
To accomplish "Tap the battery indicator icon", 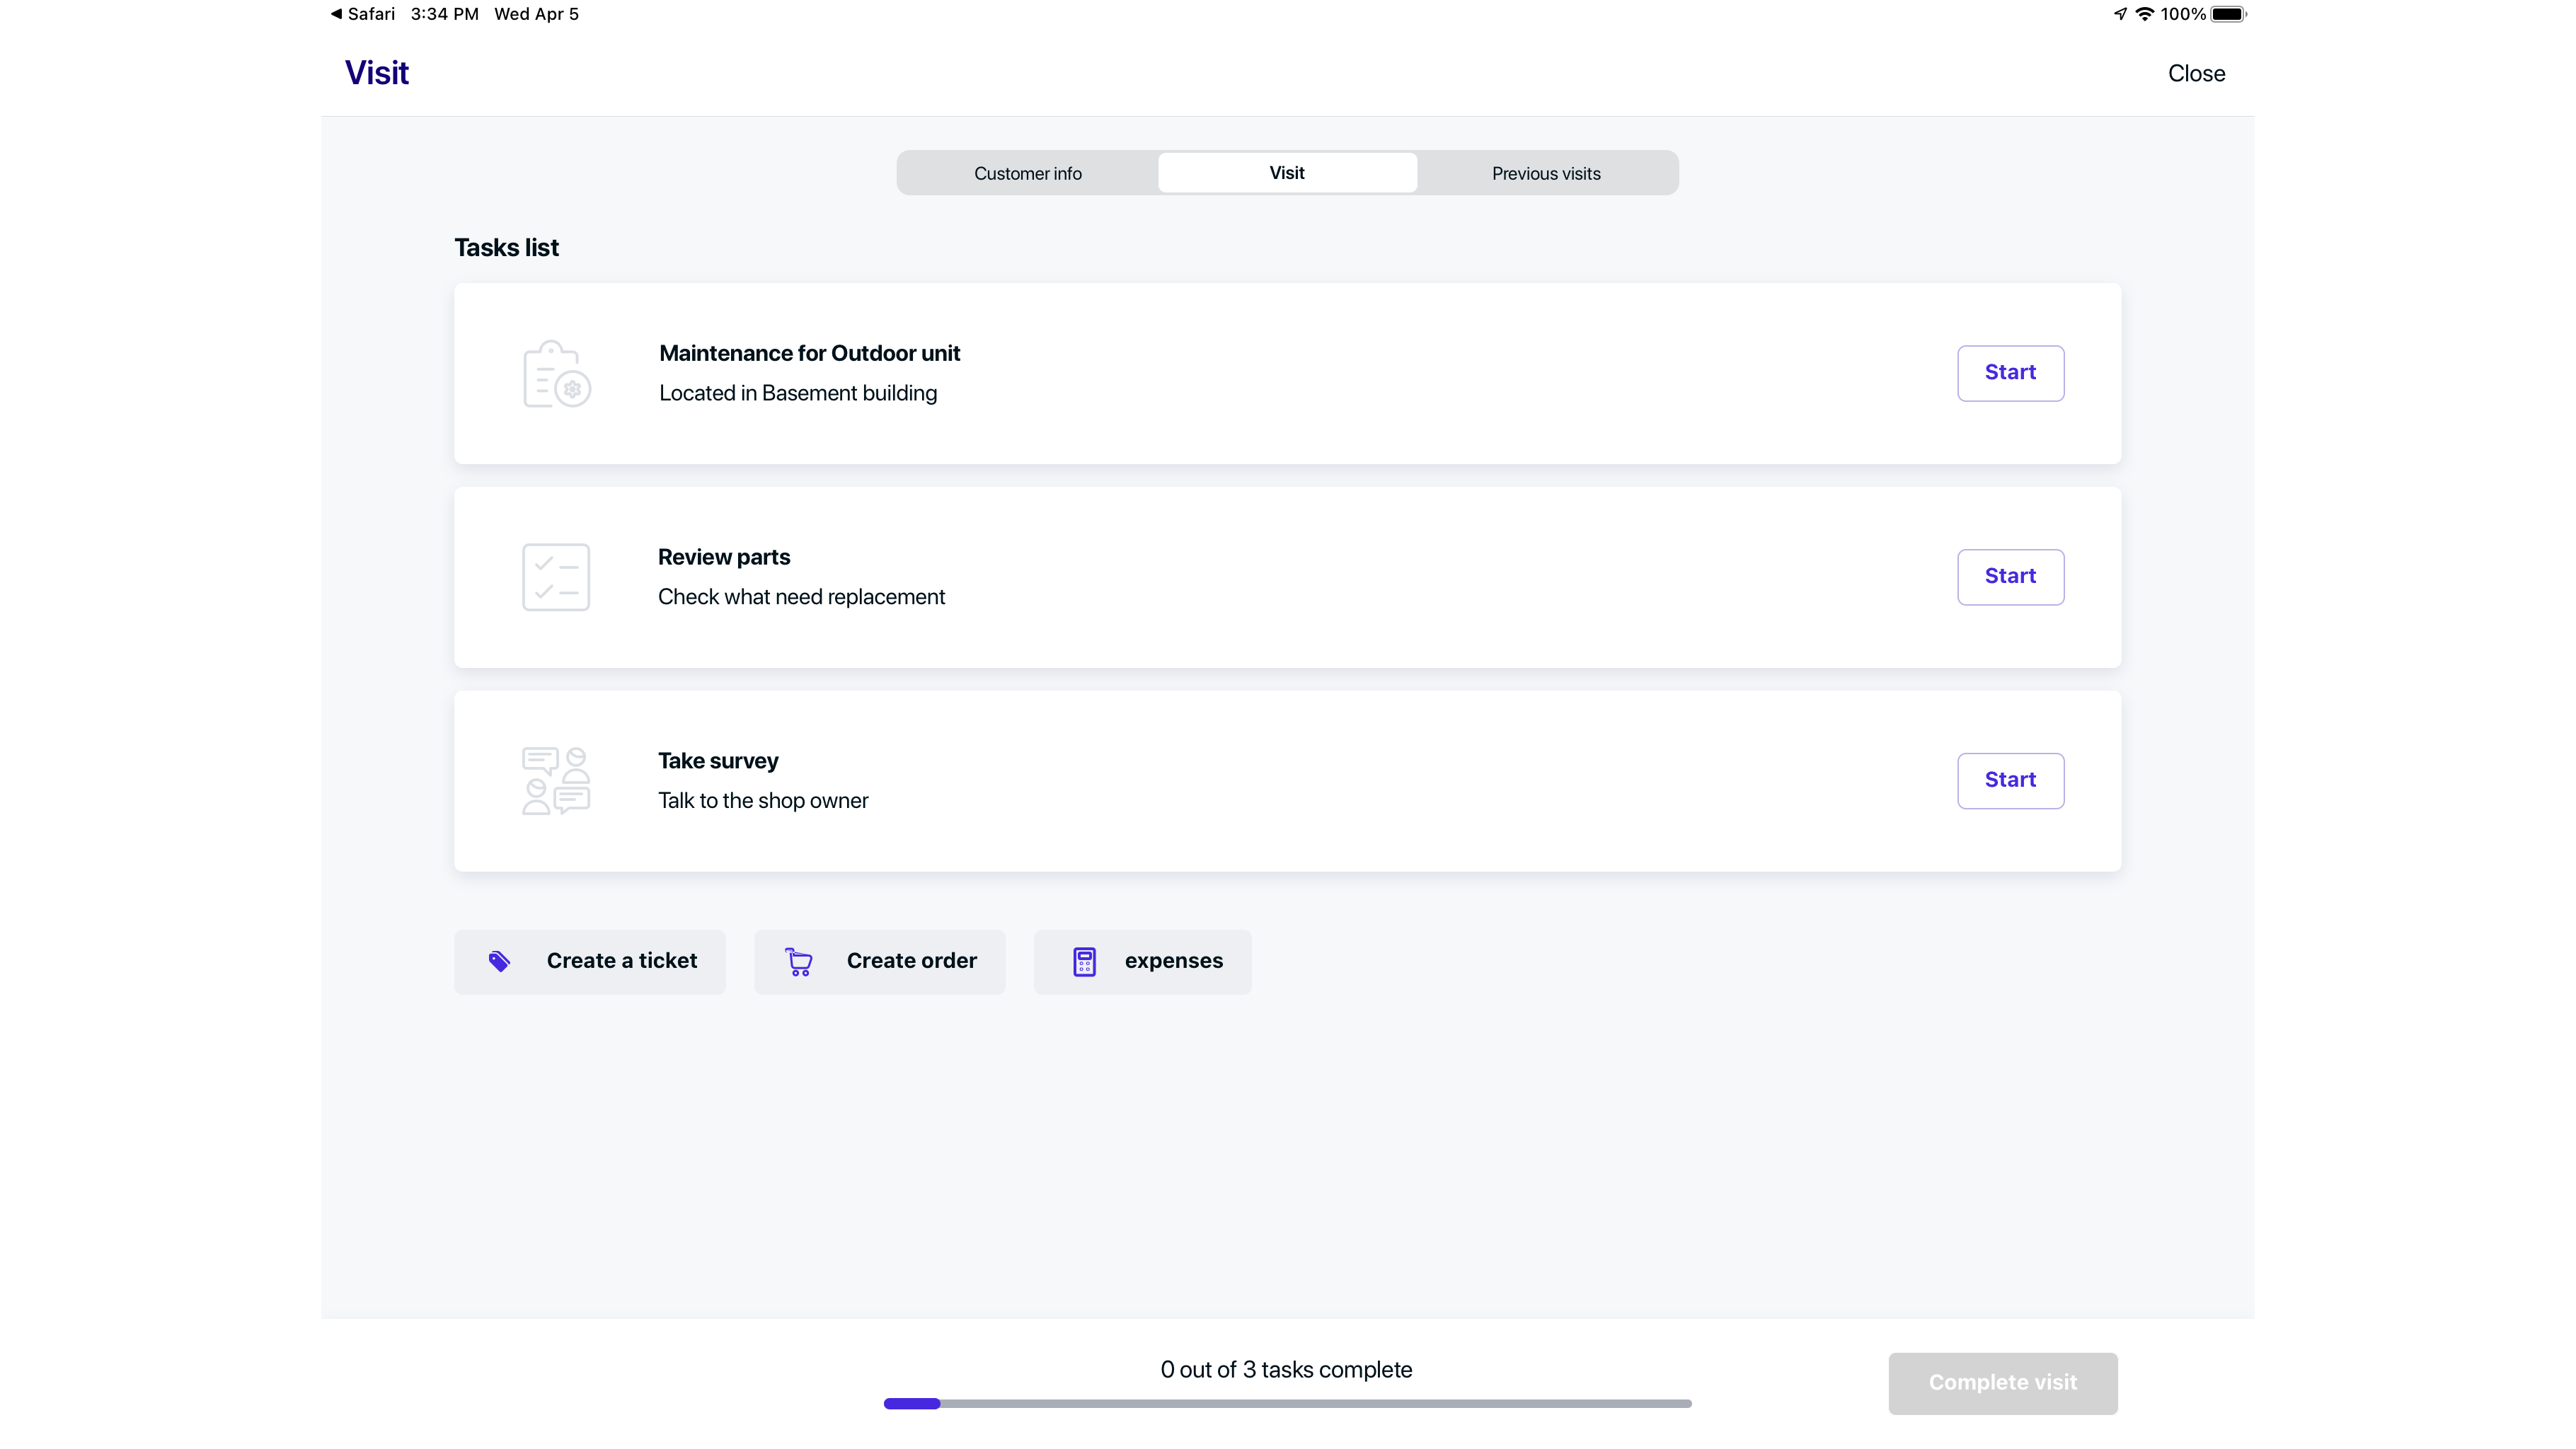I will (2228, 14).
